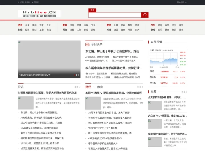
Task: Open list item 辉山牛奶携手康平·卧龙湖马拉松
Action: pos(42,123)
